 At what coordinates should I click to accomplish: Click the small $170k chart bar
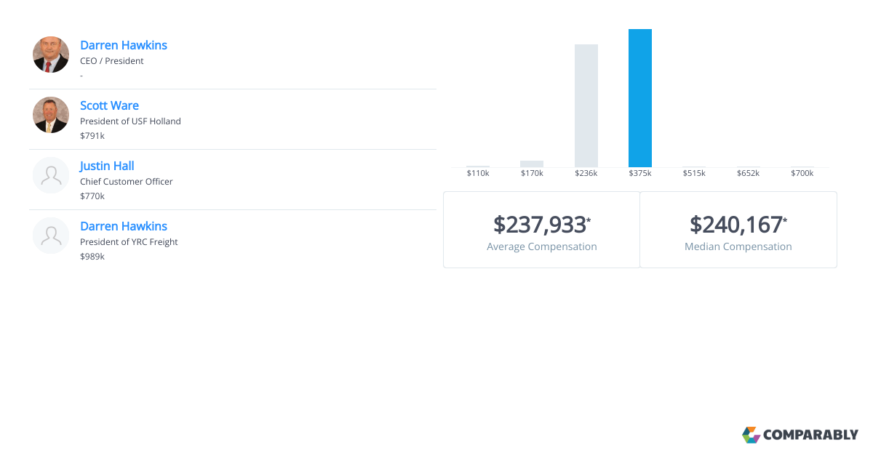[x=532, y=164]
